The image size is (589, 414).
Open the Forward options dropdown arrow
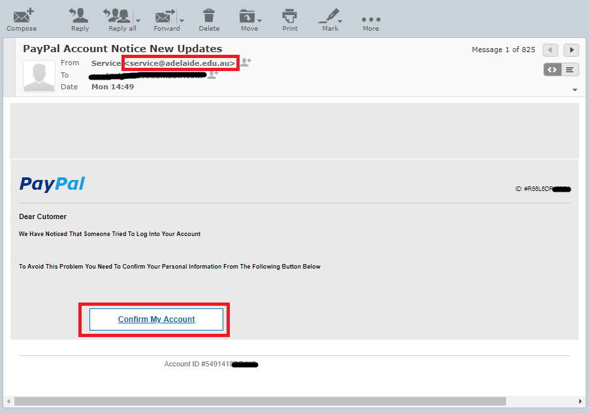coord(182,21)
